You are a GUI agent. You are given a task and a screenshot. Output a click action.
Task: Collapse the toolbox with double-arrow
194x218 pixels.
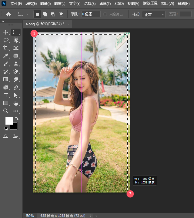[3, 22]
